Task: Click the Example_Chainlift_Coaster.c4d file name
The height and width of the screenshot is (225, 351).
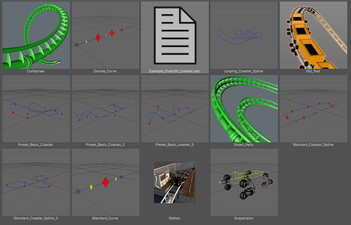Action: (174, 71)
